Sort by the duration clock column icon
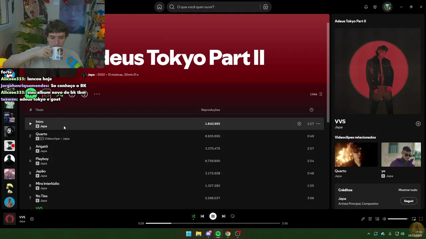426x239 pixels. click(312, 110)
